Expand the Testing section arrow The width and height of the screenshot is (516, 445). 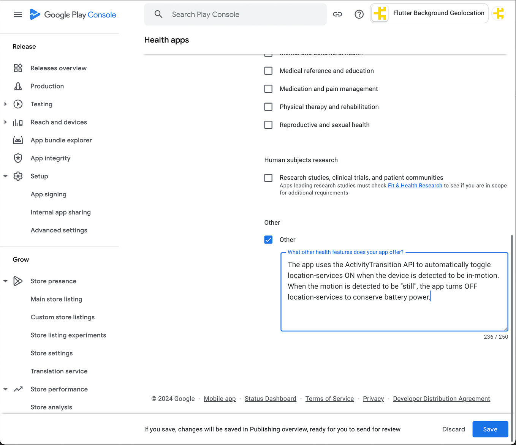tap(5, 104)
